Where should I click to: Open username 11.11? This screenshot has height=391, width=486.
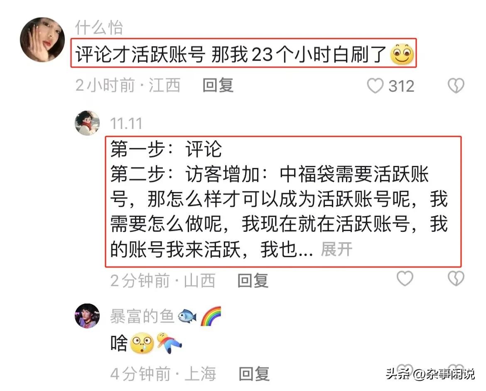click(x=126, y=124)
